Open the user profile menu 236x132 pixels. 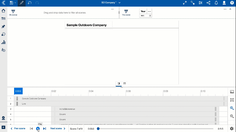(x=224, y=3)
